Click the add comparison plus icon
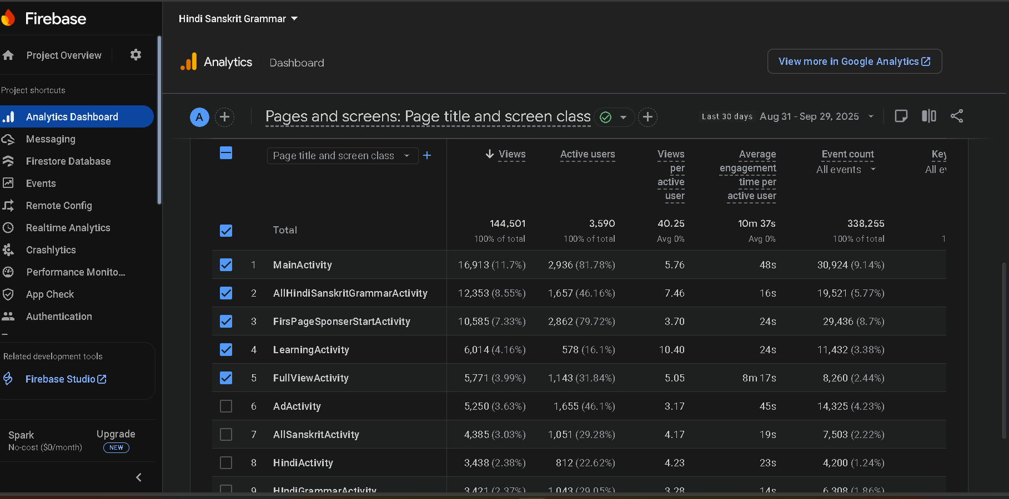This screenshot has height=499, width=1009. [x=224, y=117]
